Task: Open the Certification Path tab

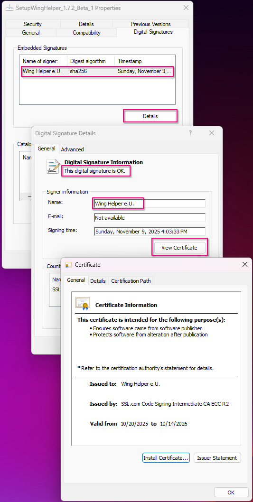Action: click(131, 281)
